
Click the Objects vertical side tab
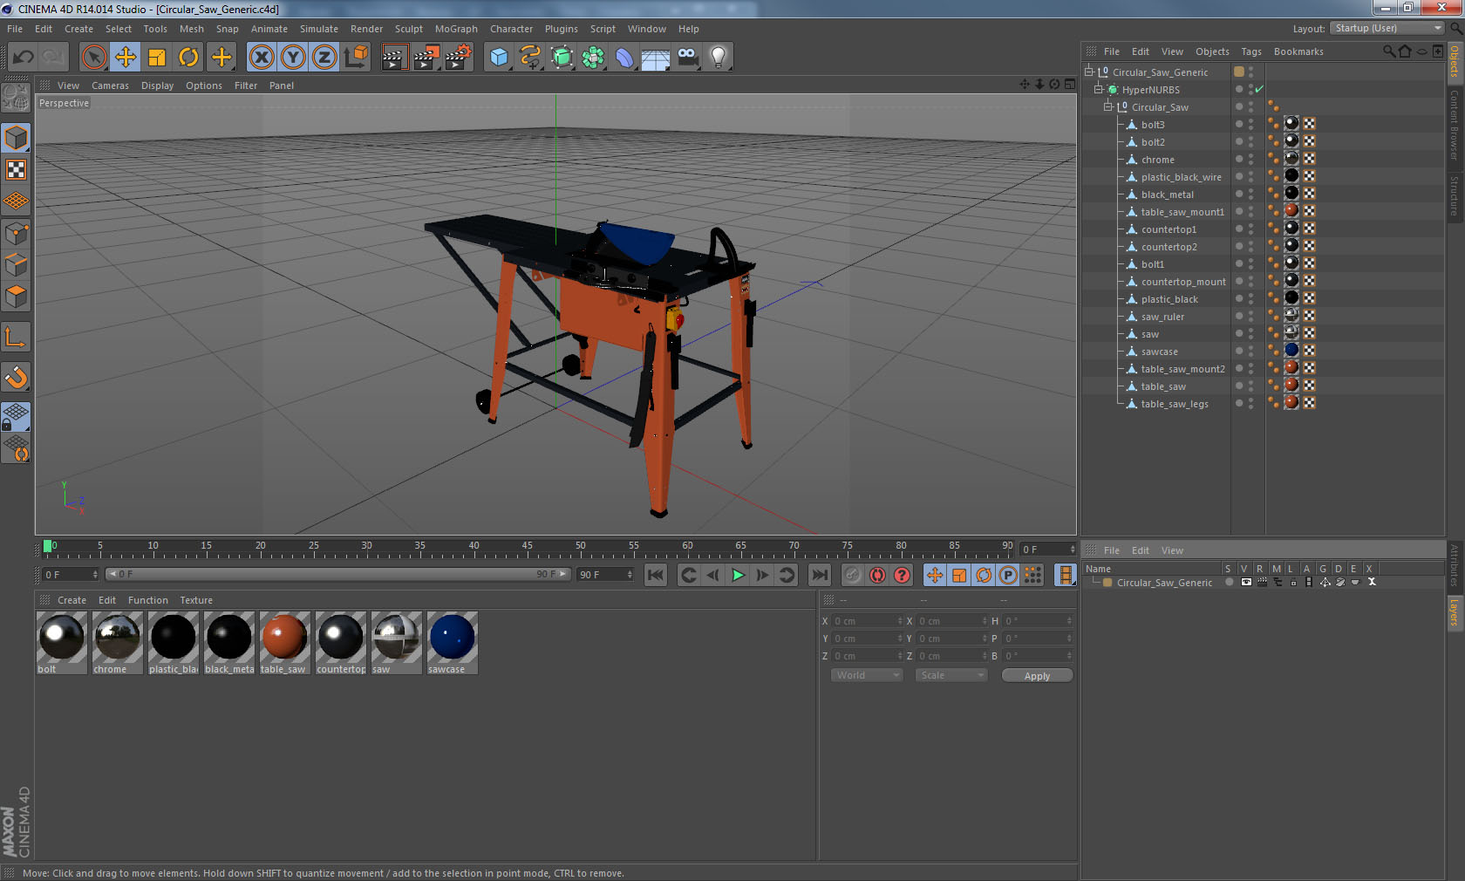[1455, 61]
